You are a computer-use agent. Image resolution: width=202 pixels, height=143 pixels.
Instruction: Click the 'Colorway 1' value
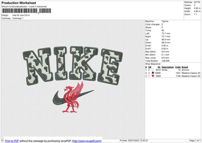[x=18, y=18]
